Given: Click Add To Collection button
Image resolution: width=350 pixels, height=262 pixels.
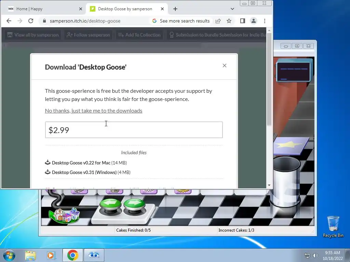Looking at the screenshot, I should click(139, 35).
